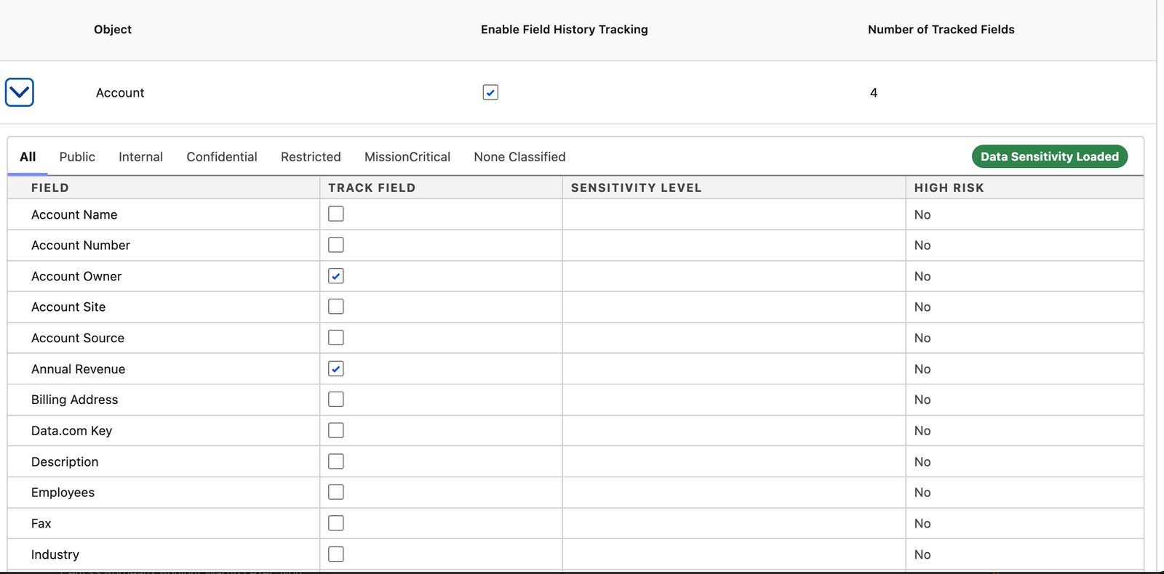Viewport: 1164px width, 574px height.
Task: Select the Confidential tab
Action: (x=222, y=157)
